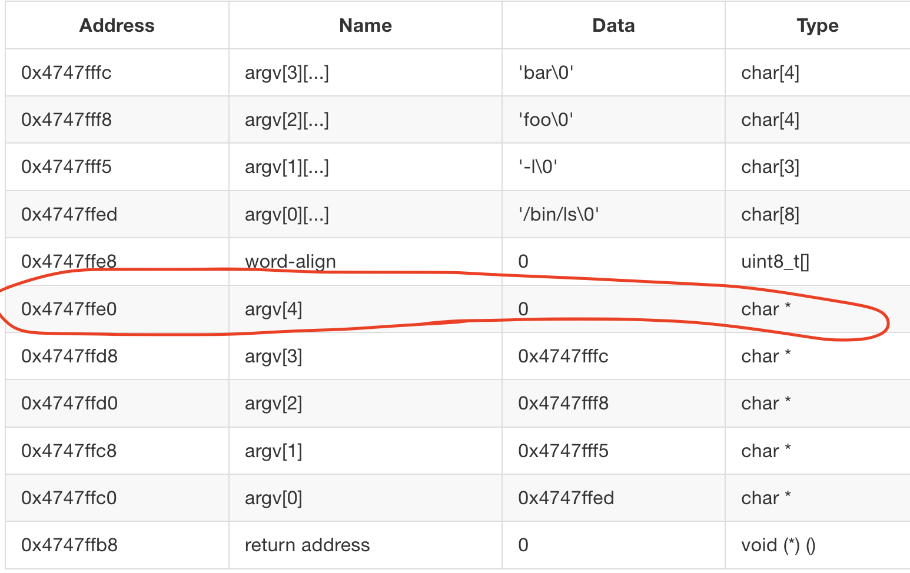
Task: Click the '/bin/ls\0' data value
Action: [x=558, y=214]
